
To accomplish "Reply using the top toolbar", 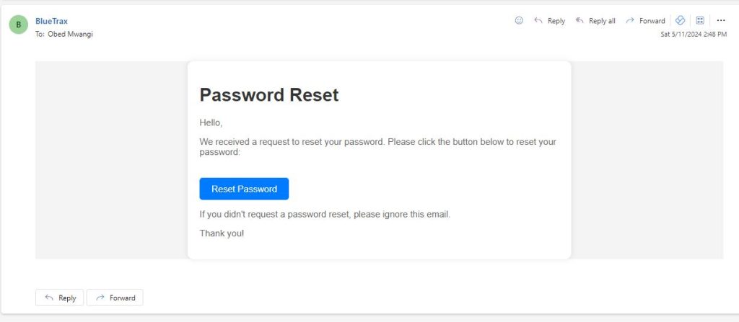I will (x=549, y=21).
